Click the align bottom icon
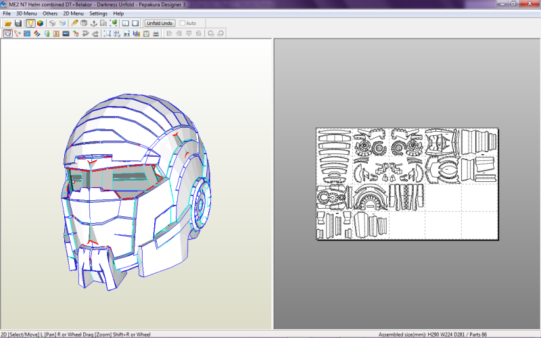This screenshot has height=338, width=541. point(198,33)
